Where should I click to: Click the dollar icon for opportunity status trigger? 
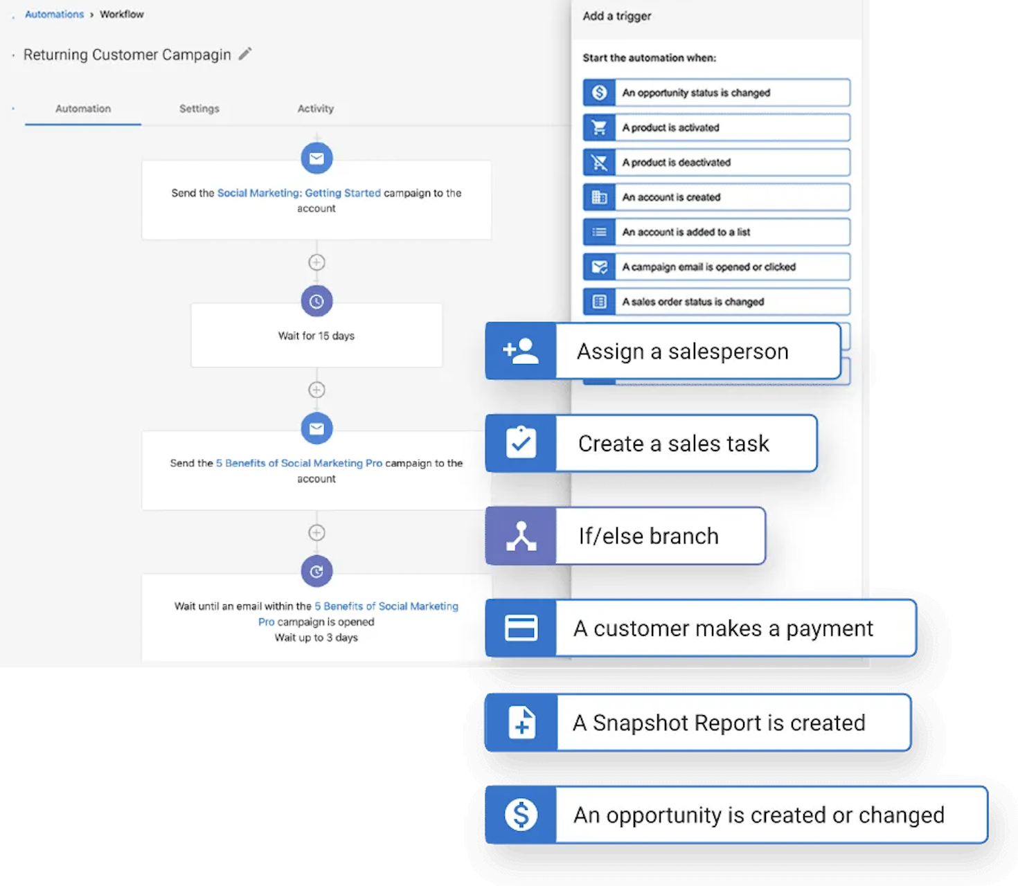[x=599, y=93]
